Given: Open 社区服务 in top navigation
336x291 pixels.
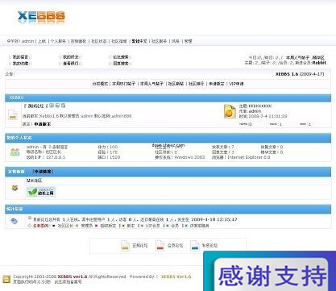Looking at the screenshot, I should coord(159,41).
